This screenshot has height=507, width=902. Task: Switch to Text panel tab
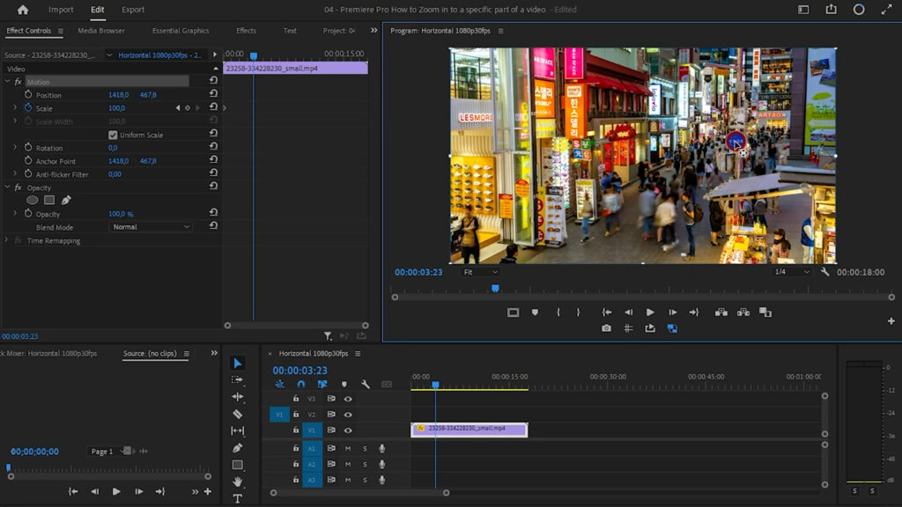tap(290, 31)
